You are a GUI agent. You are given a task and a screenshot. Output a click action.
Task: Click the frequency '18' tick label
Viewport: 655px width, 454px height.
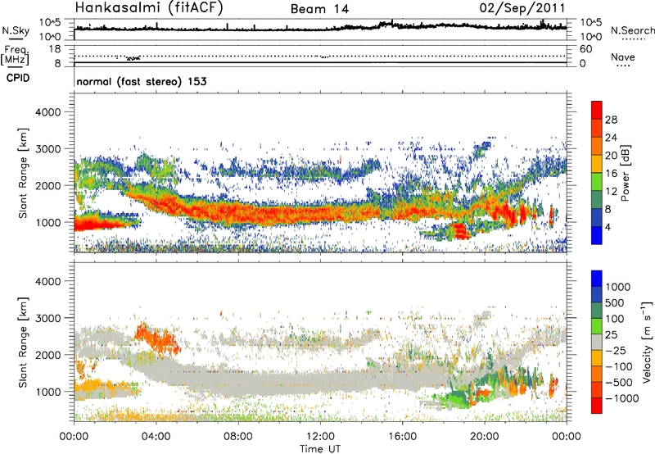coord(55,49)
